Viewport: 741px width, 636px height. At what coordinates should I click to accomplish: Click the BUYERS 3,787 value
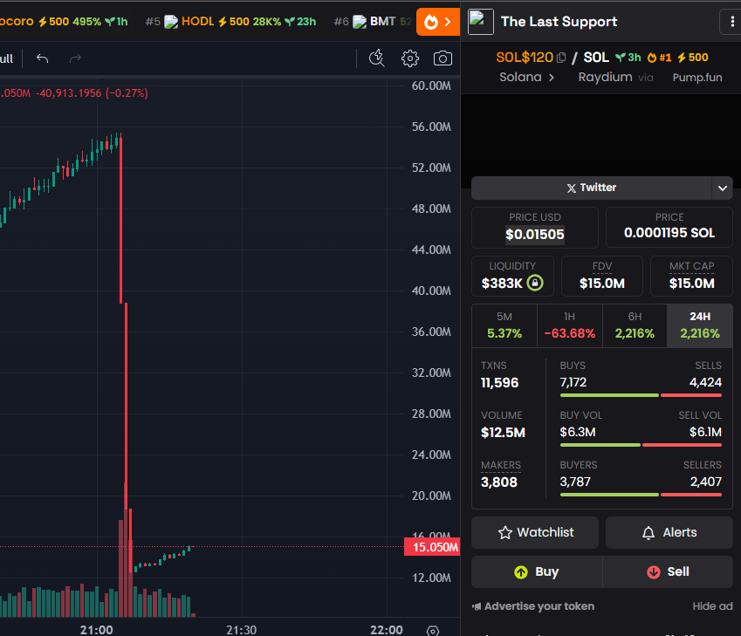pos(575,482)
